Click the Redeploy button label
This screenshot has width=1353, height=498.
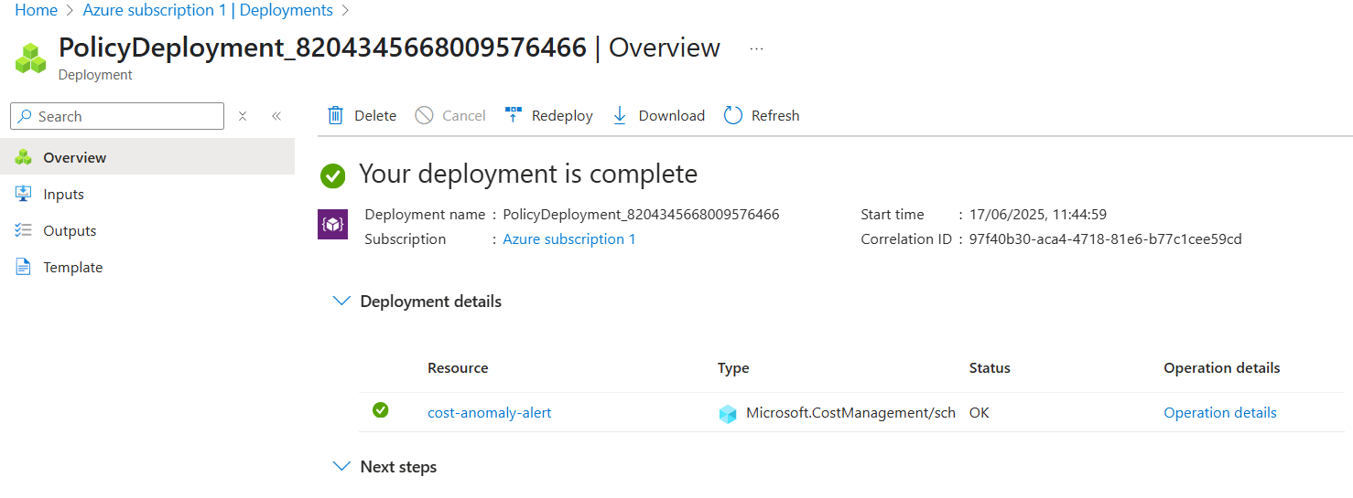point(562,115)
